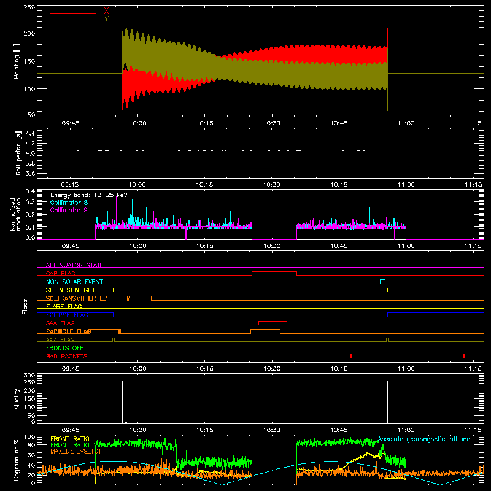The width and height of the screenshot is (491, 491).
Task: Click the SC_TRANSMITTER flag label
Action: point(71,298)
